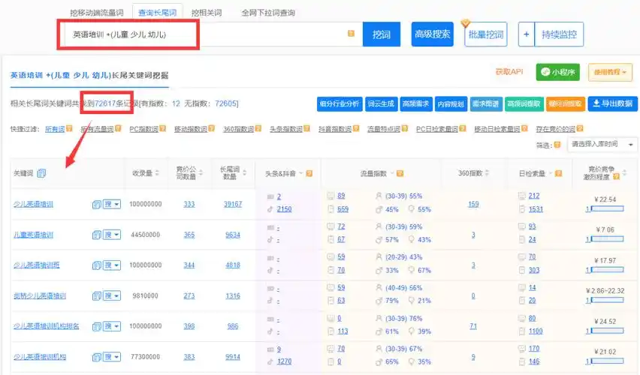Copy all keywords icon in 关键词 header

pyautogui.click(x=41, y=173)
